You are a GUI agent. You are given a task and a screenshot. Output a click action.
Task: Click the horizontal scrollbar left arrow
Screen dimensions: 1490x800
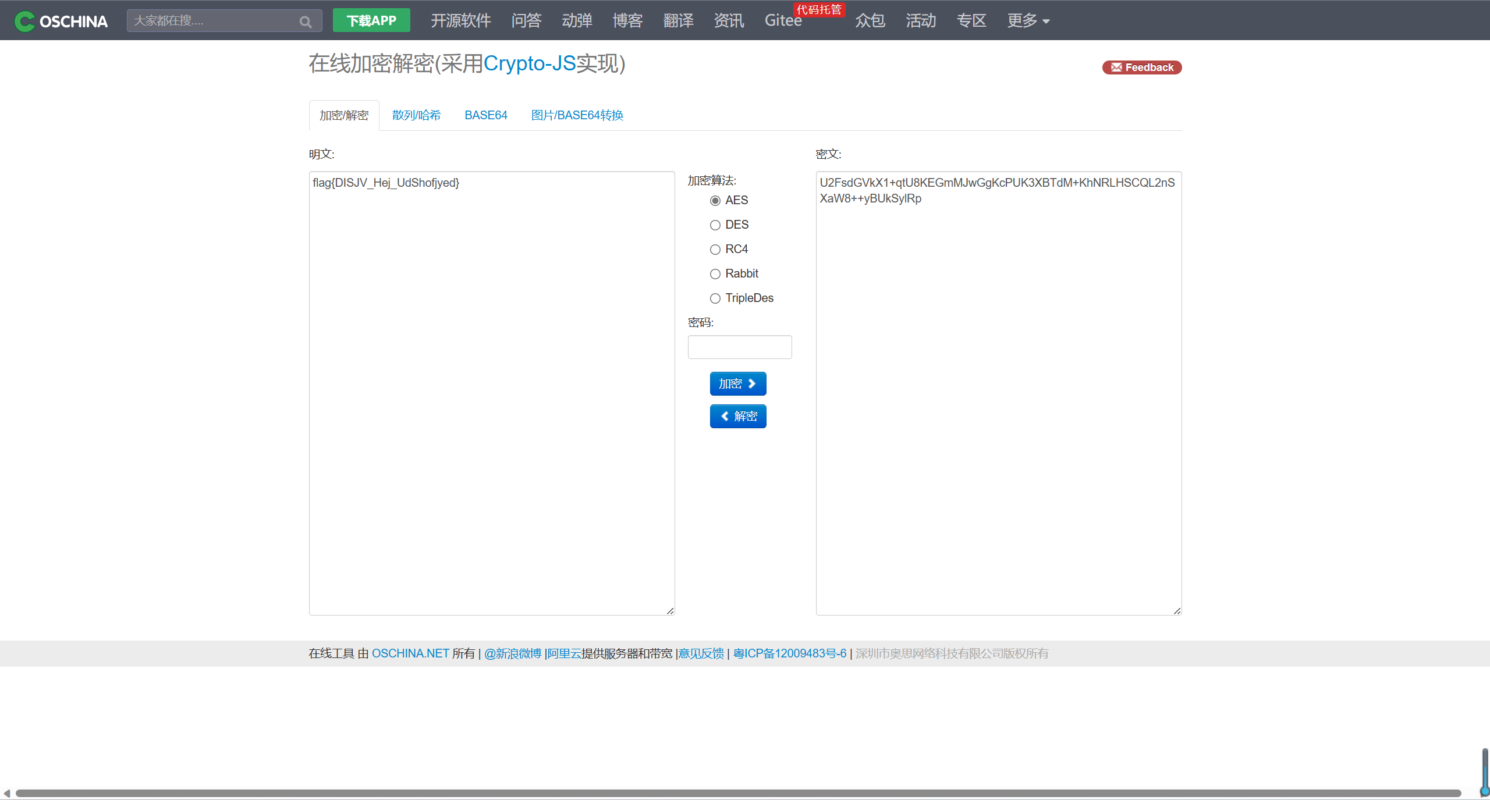pos(7,793)
